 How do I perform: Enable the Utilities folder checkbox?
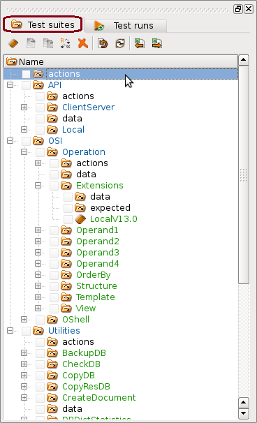pos(26,331)
